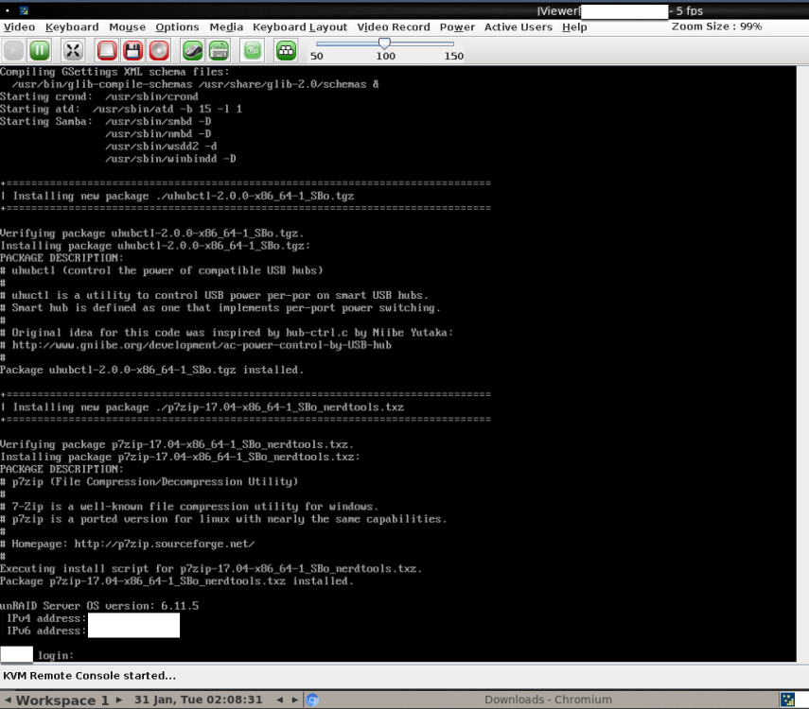Switch to Downloads - Chromium window

pos(548,700)
